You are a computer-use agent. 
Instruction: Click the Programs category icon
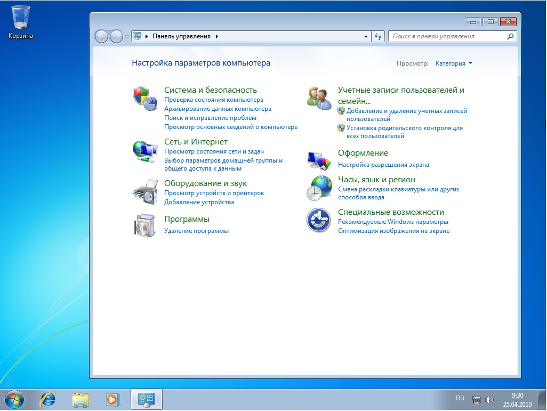(144, 225)
